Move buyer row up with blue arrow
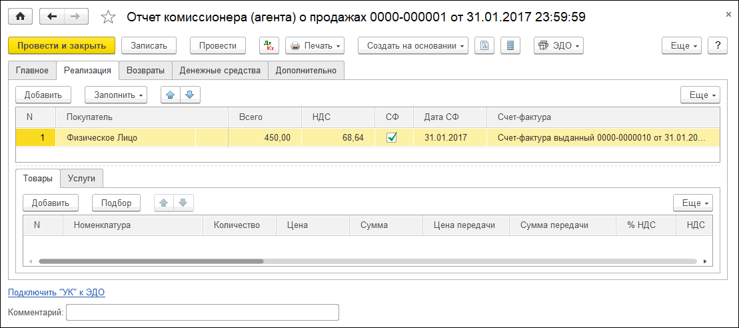Screen dimensions: 739x328 click(171, 95)
